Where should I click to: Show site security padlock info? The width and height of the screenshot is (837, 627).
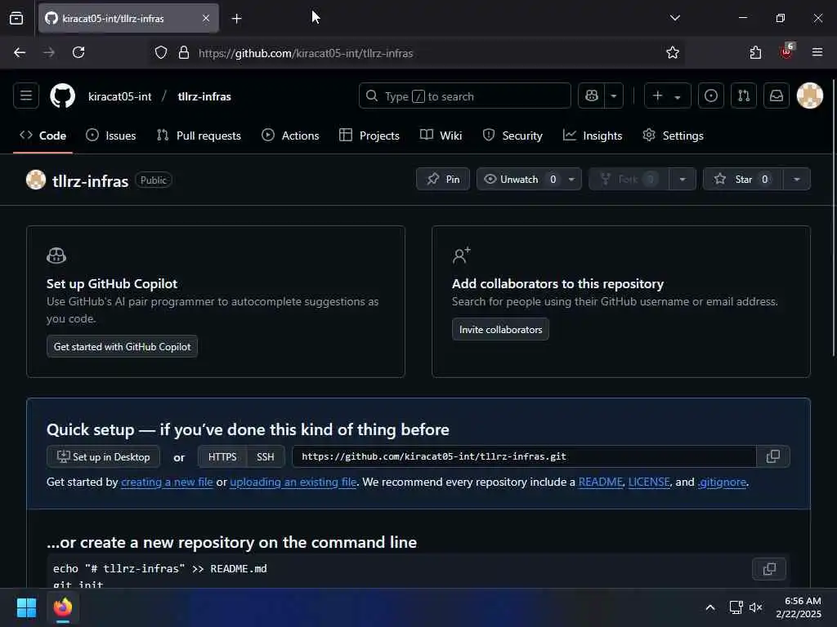point(184,53)
